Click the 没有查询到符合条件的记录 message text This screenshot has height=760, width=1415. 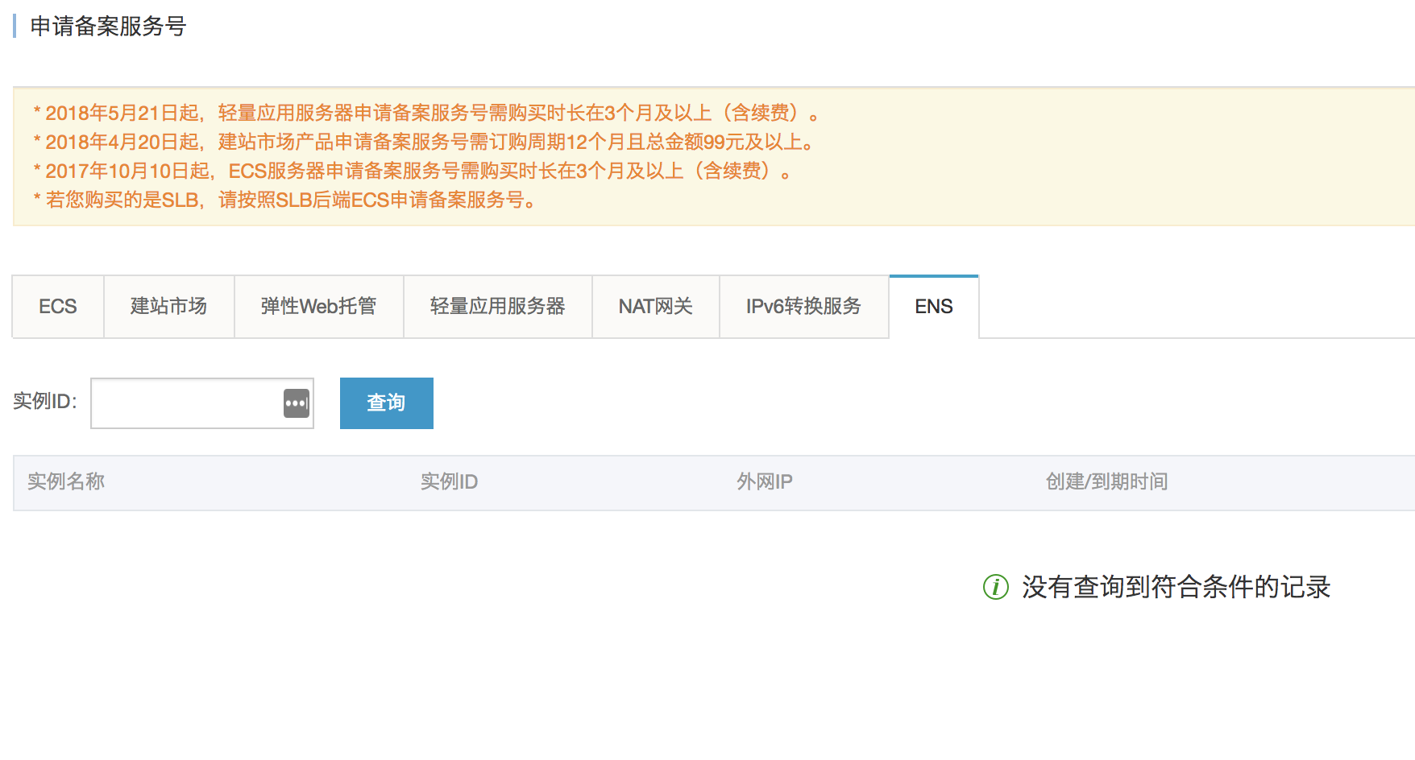point(1176,587)
